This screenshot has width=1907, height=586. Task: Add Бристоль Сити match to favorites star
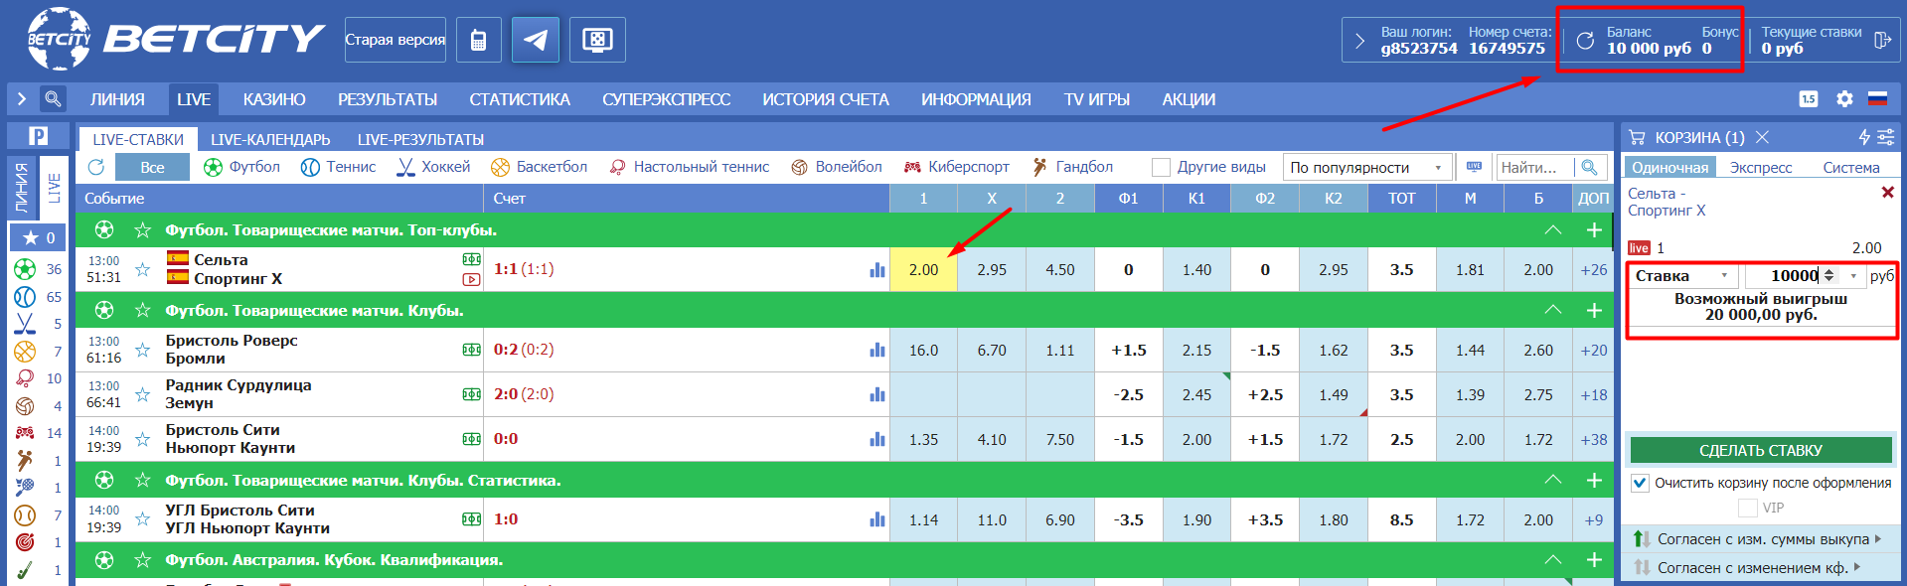[x=143, y=439]
